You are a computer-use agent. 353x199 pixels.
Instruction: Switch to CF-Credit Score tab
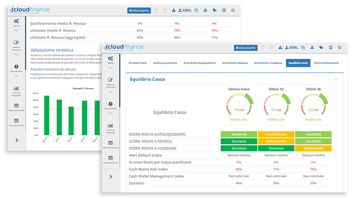pyautogui.click(x=138, y=63)
